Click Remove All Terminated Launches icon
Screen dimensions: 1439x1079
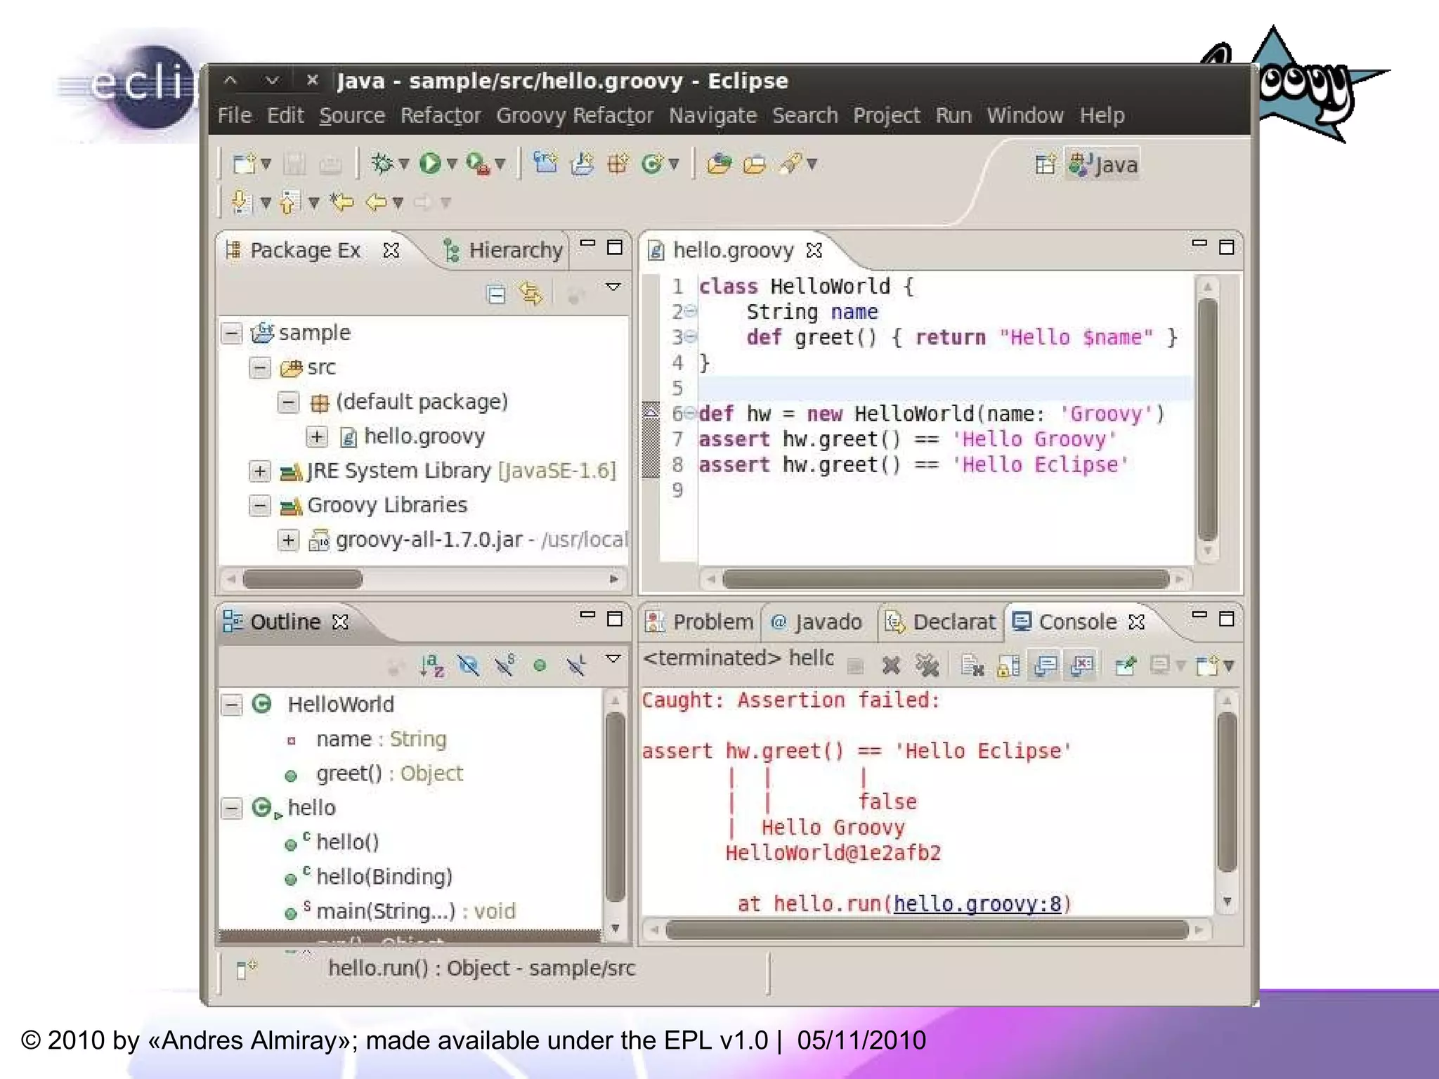pyautogui.click(x=927, y=665)
